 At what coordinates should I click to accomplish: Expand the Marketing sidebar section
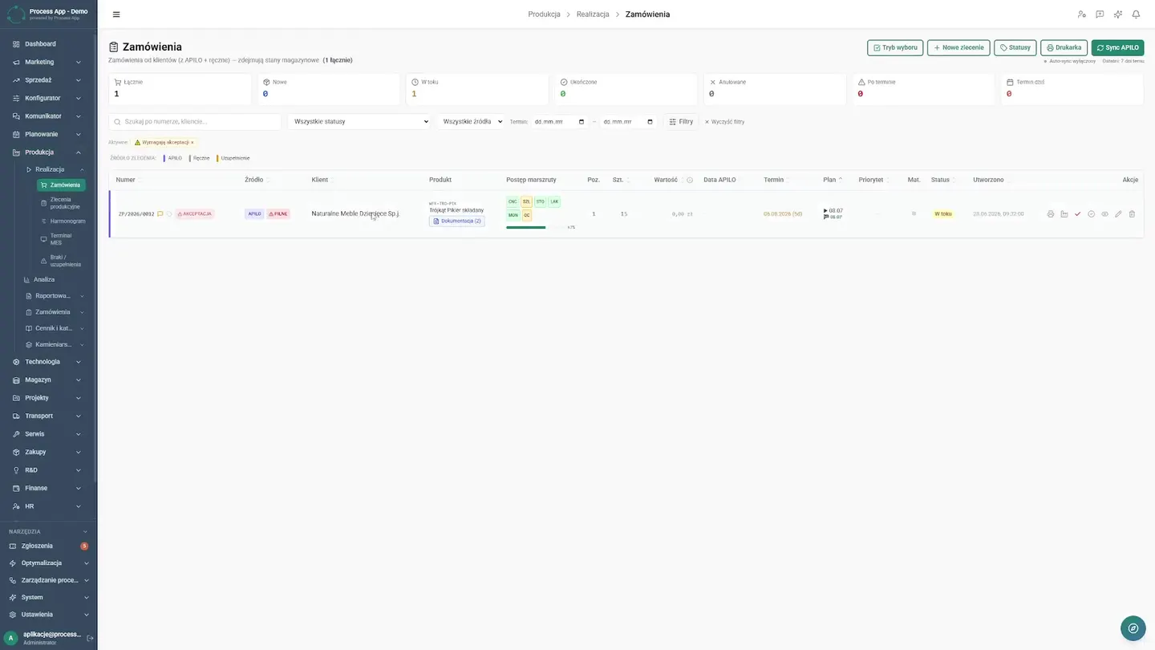(x=48, y=62)
